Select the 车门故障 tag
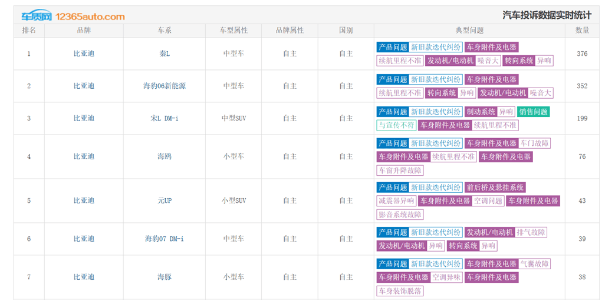Viewport: 615px width, 301px height. 535,143
